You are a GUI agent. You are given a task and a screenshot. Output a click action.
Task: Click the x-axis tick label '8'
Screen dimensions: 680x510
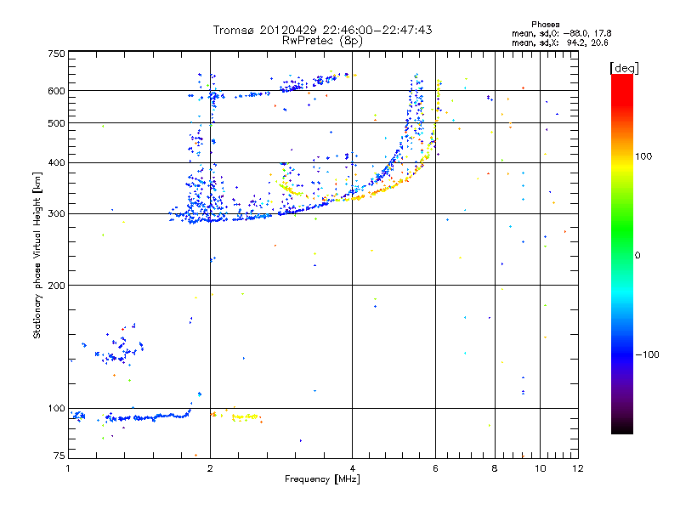pos(495,468)
